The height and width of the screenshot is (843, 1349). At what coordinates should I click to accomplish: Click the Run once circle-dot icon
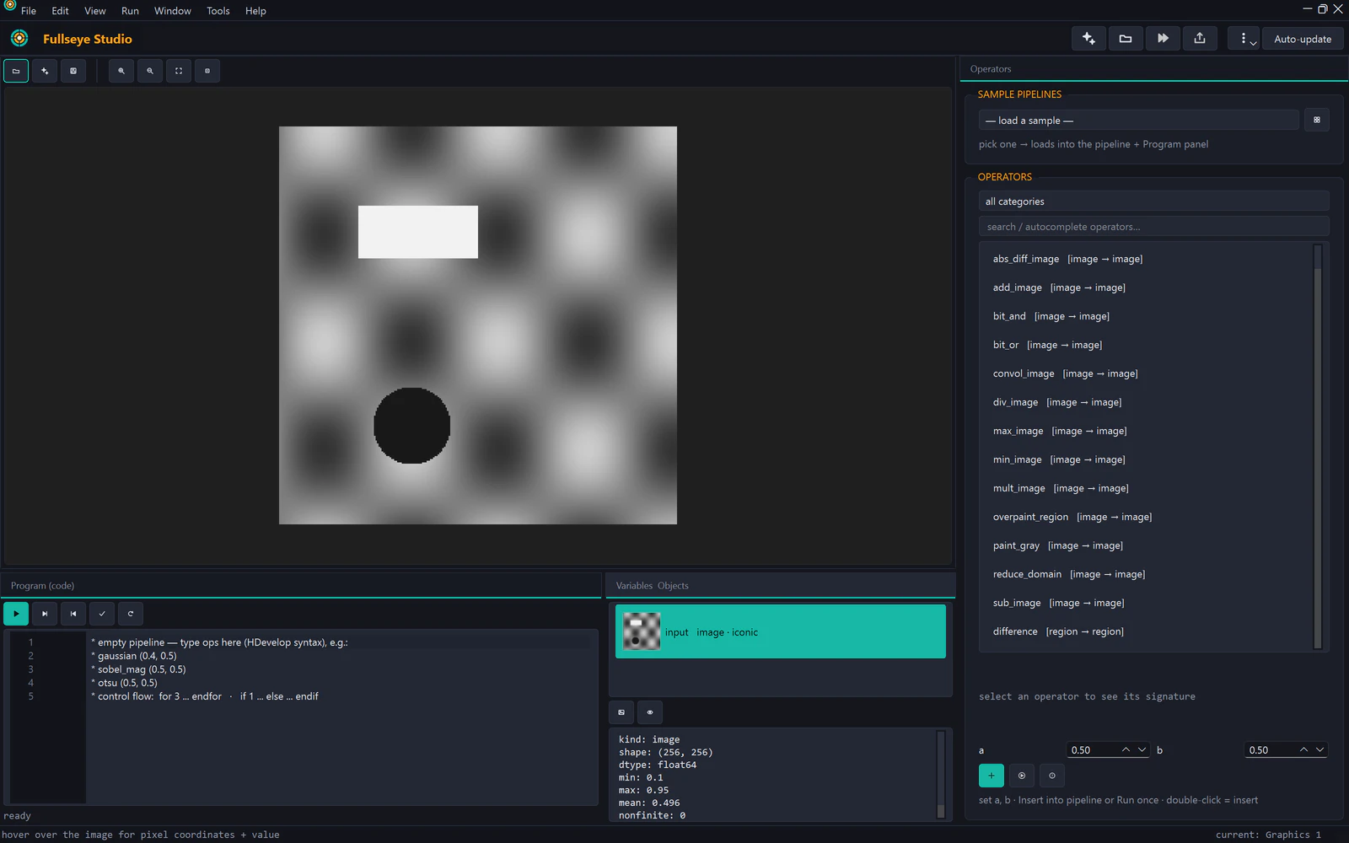click(1022, 776)
